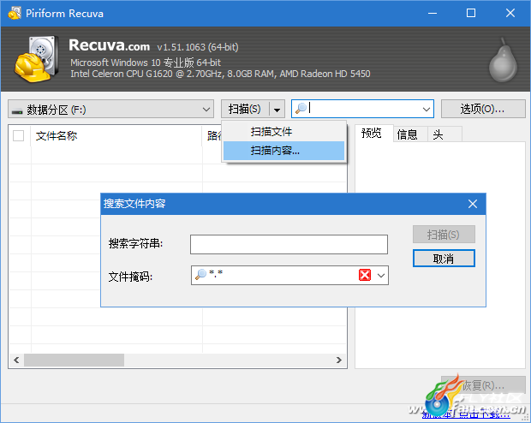Click 扫描(S) in the search dialog
The image size is (531, 423).
click(x=444, y=235)
